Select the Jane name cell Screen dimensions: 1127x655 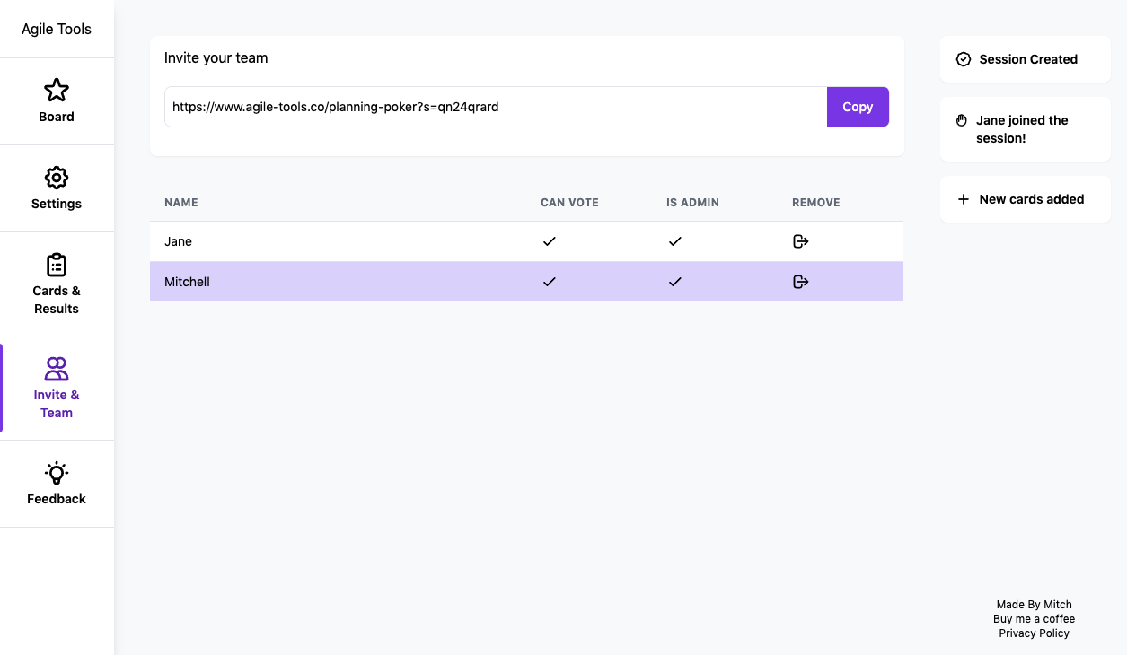click(179, 241)
